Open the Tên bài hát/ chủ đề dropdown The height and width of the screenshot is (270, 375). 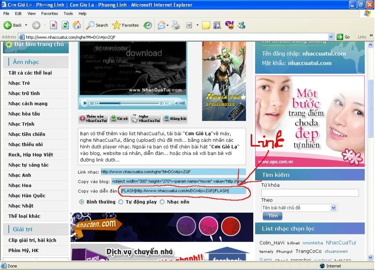[x=333, y=208]
